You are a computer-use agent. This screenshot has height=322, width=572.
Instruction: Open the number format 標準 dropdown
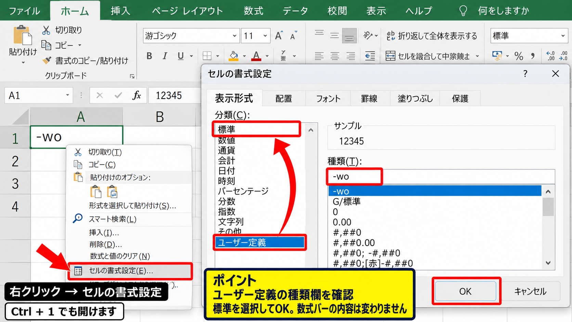pyautogui.click(x=563, y=36)
